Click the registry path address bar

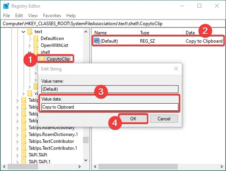tap(113, 24)
